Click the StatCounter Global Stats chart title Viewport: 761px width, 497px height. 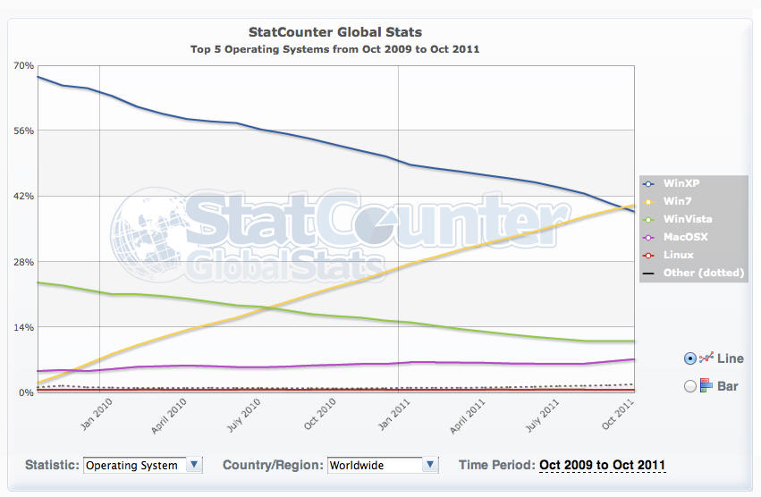point(334,32)
